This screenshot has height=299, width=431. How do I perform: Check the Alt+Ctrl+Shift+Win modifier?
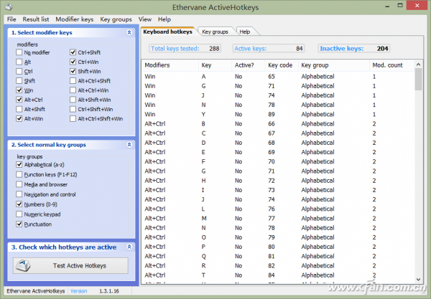click(x=73, y=118)
